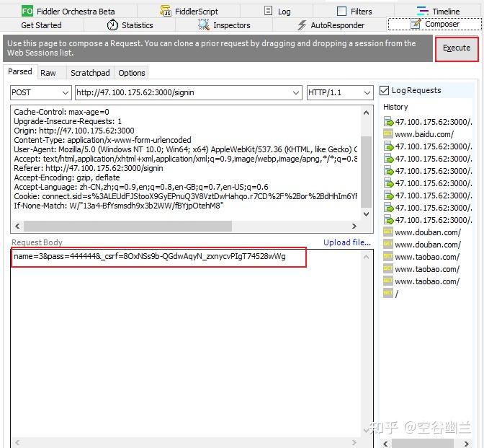Select the second www.douban.com/ history entry
The image size is (484, 448).
428,245
